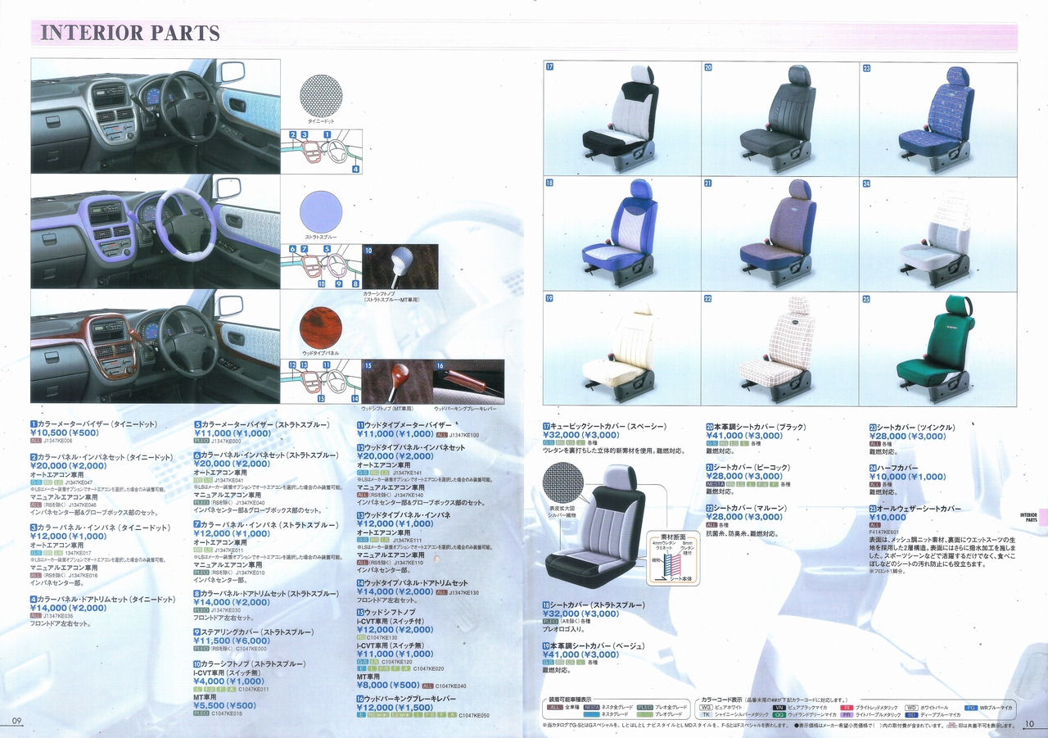Open the white half cover seat photo 24
This screenshot has height=738, width=1048.
(x=938, y=233)
